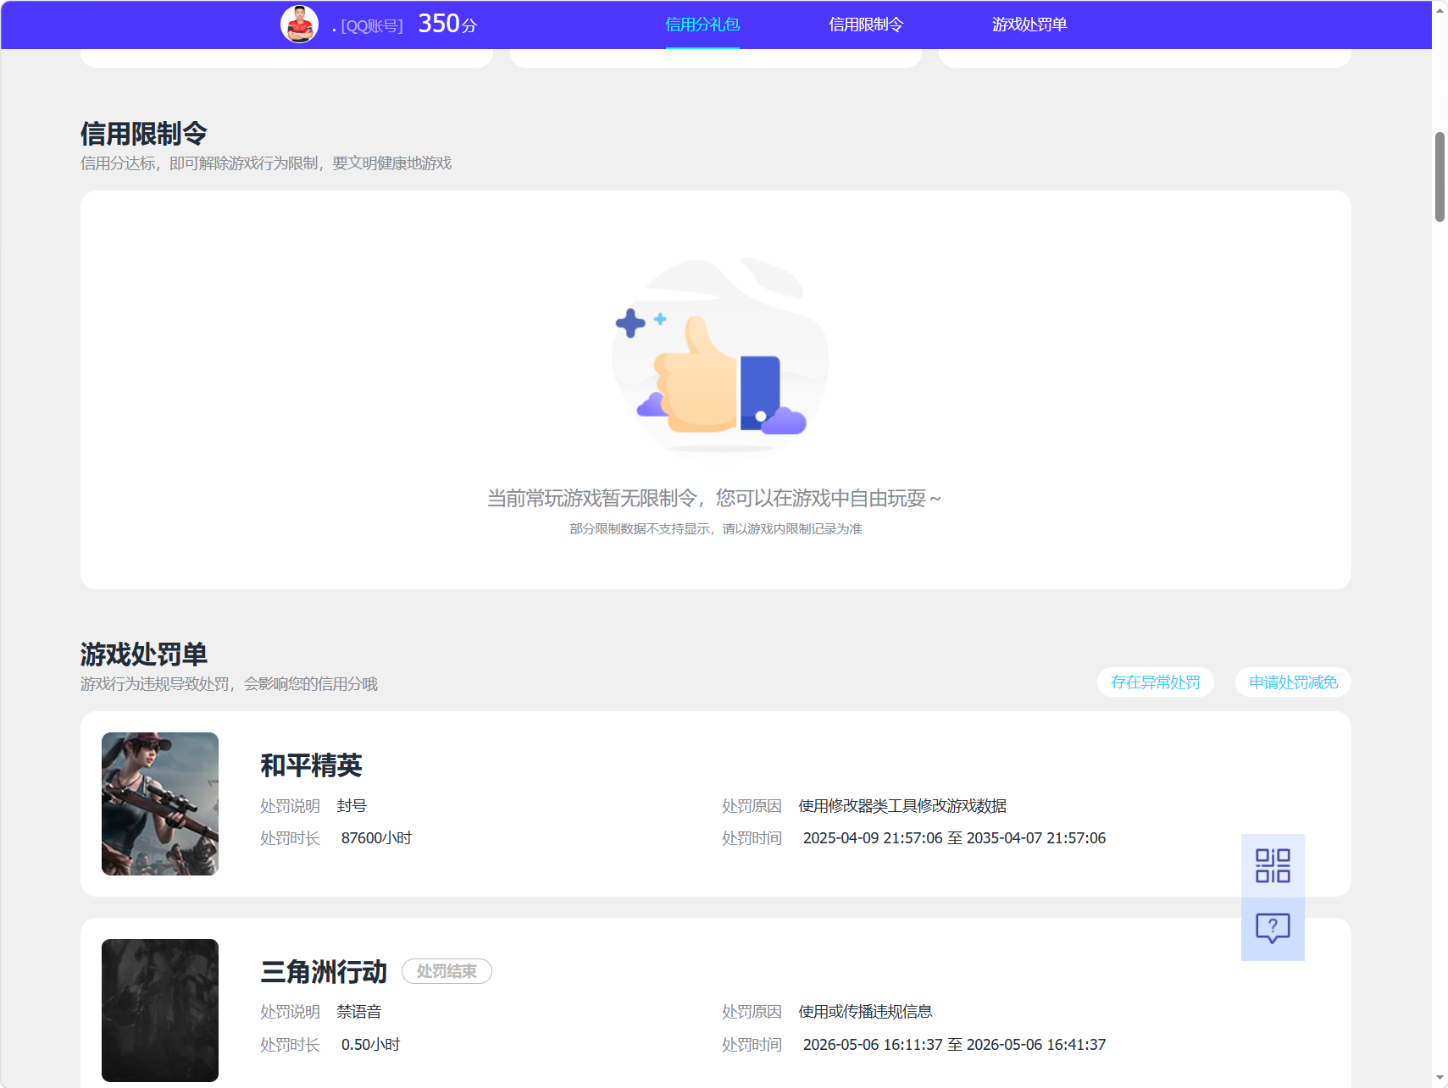Open the 和平精英 game thumbnail
The width and height of the screenshot is (1448, 1088).
[x=160, y=804]
